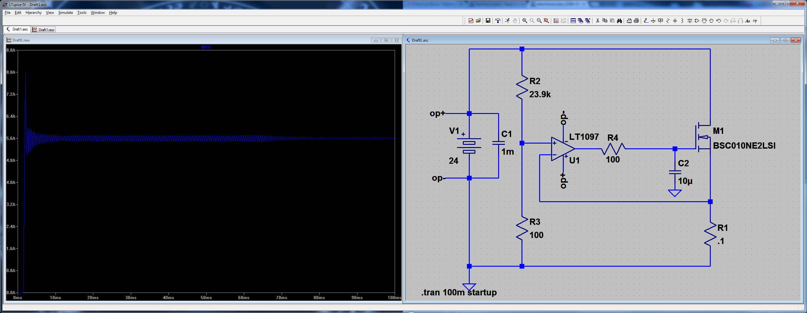Open the Edit menu

[18, 13]
